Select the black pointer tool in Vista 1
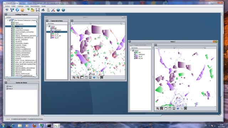The width and height of the screenshot is (228, 128). click(x=102, y=78)
